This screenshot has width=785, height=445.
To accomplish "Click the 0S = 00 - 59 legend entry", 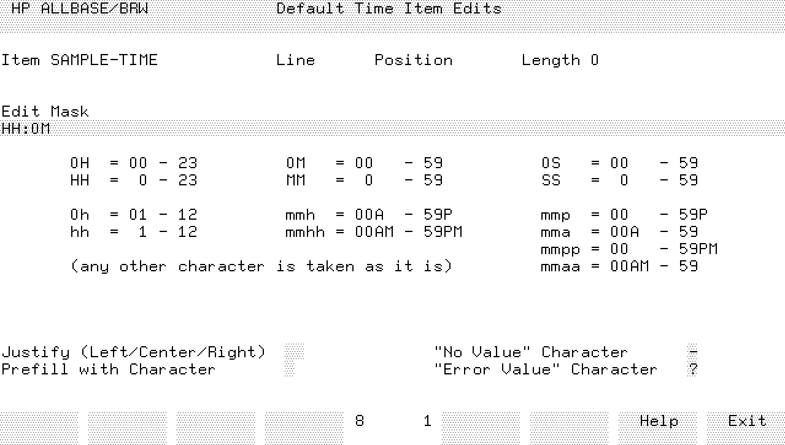I will point(619,163).
